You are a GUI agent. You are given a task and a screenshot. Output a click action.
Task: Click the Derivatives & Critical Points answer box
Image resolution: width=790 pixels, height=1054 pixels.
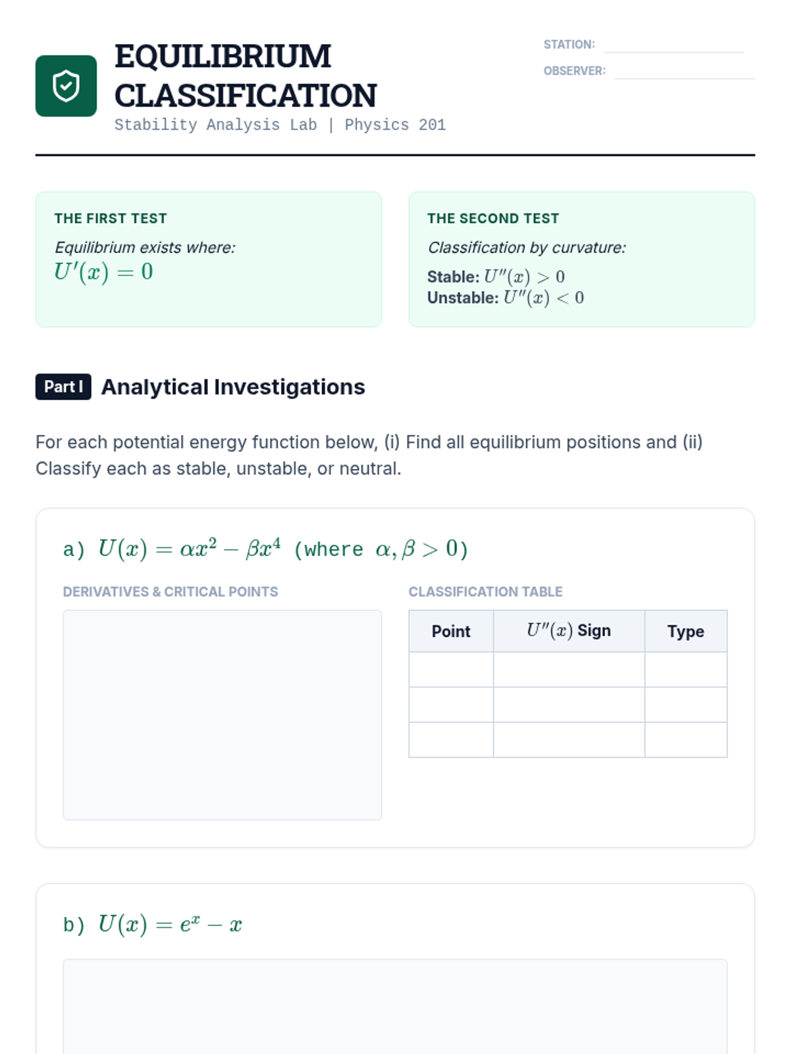pos(222,715)
